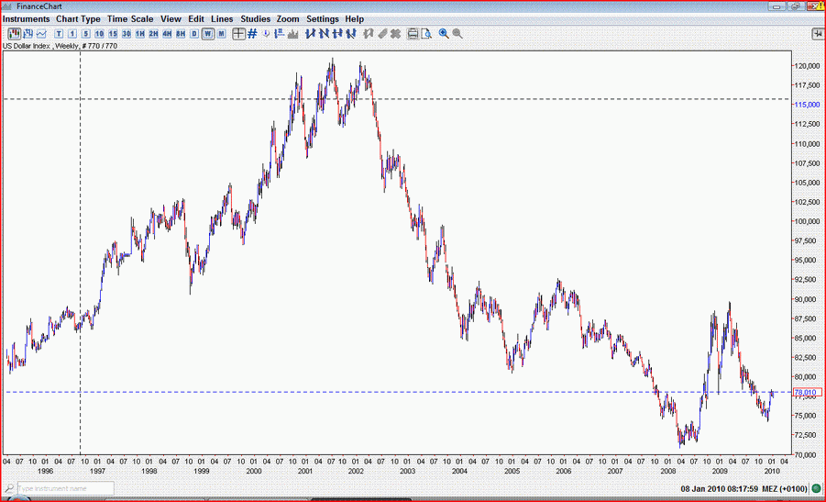Click the fourth blue line tool
Screen dimensions: 826x502
click(x=351, y=34)
